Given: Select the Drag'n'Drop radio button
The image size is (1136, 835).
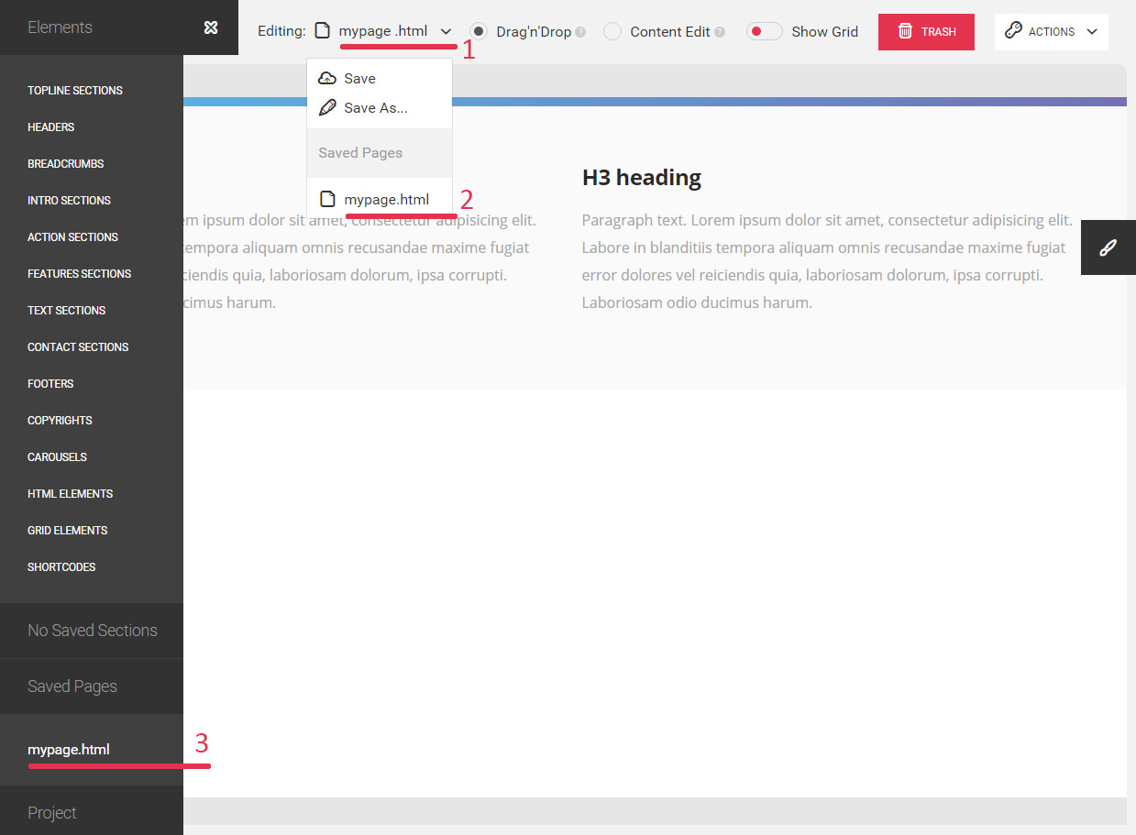Looking at the screenshot, I should point(479,31).
